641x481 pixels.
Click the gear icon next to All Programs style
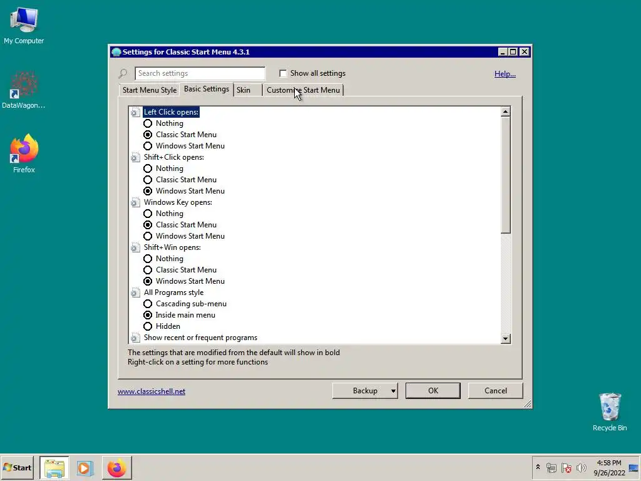click(x=135, y=292)
